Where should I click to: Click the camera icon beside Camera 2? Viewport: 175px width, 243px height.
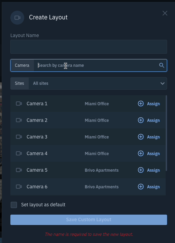coord(19,120)
